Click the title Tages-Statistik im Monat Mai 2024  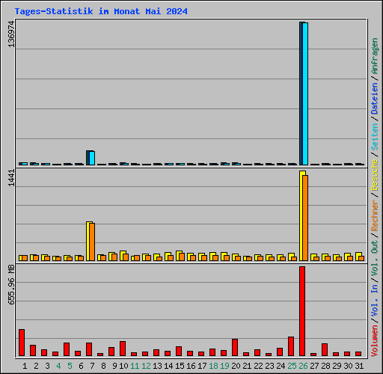(101, 11)
